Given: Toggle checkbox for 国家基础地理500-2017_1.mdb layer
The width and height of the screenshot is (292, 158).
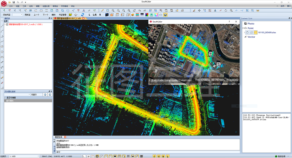Looking at the screenshot, I should click(7, 24).
